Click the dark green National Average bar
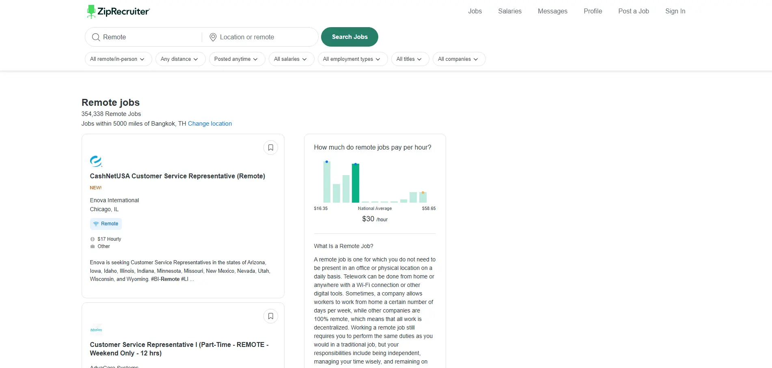772x368 pixels. pyautogui.click(x=356, y=183)
